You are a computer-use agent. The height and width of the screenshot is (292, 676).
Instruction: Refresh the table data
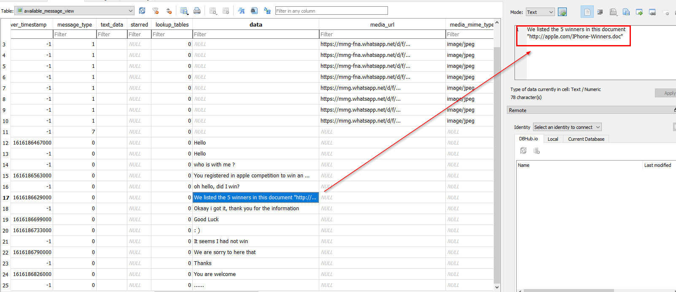point(142,11)
